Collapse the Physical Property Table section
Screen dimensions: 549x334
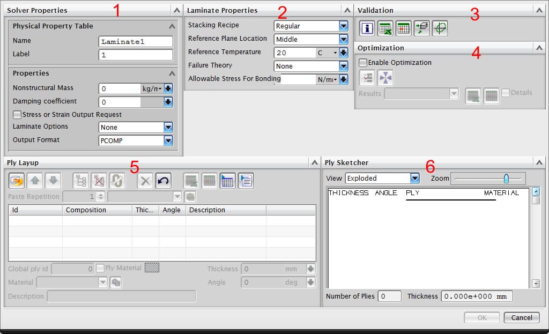[x=172, y=26]
